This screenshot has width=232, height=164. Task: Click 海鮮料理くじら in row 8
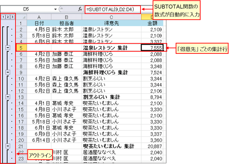111,66
